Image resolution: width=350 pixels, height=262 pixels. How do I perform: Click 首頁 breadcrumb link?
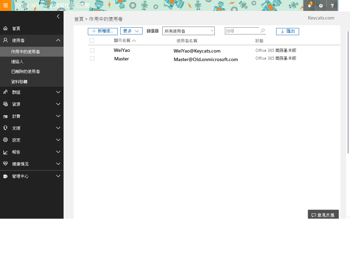click(x=79, y=19)
